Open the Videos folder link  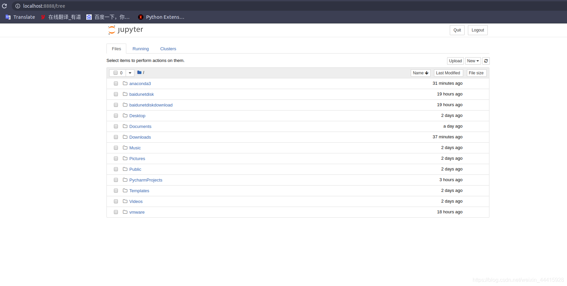tap(136, 202)
